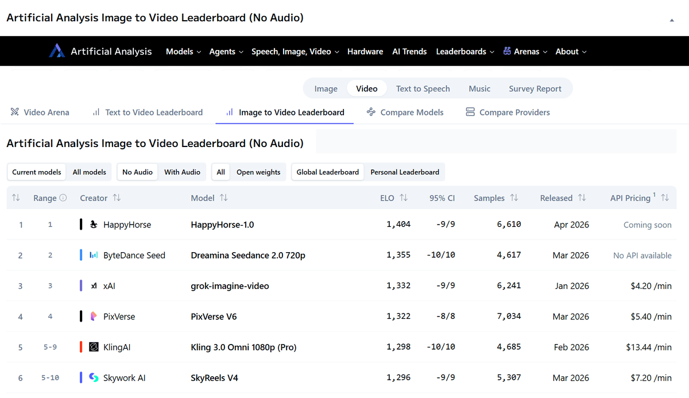This screenshot has height=398, width=689.
Task: Open the SkyReels V4 model link
Action: 214,377
